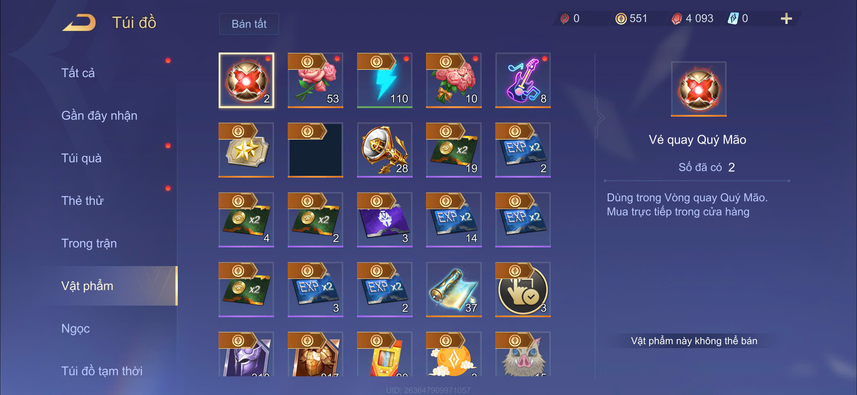Screen dimensions: 857x395
Task: Open the Thẻ thử tab
Action: pyautogui.click(x=82, y=201)
